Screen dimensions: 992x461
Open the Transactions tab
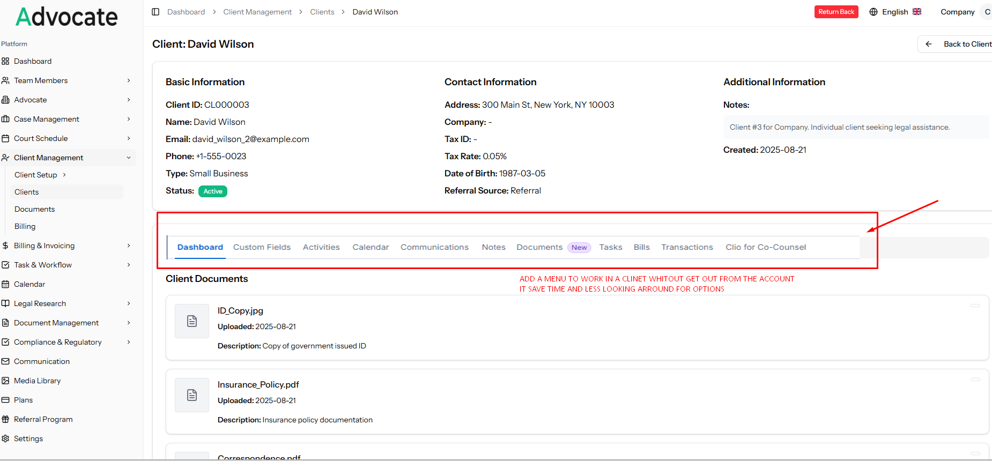tap(687, 247)
